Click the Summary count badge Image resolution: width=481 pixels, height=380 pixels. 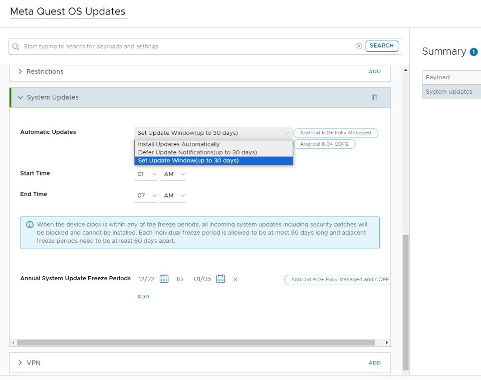473,52
